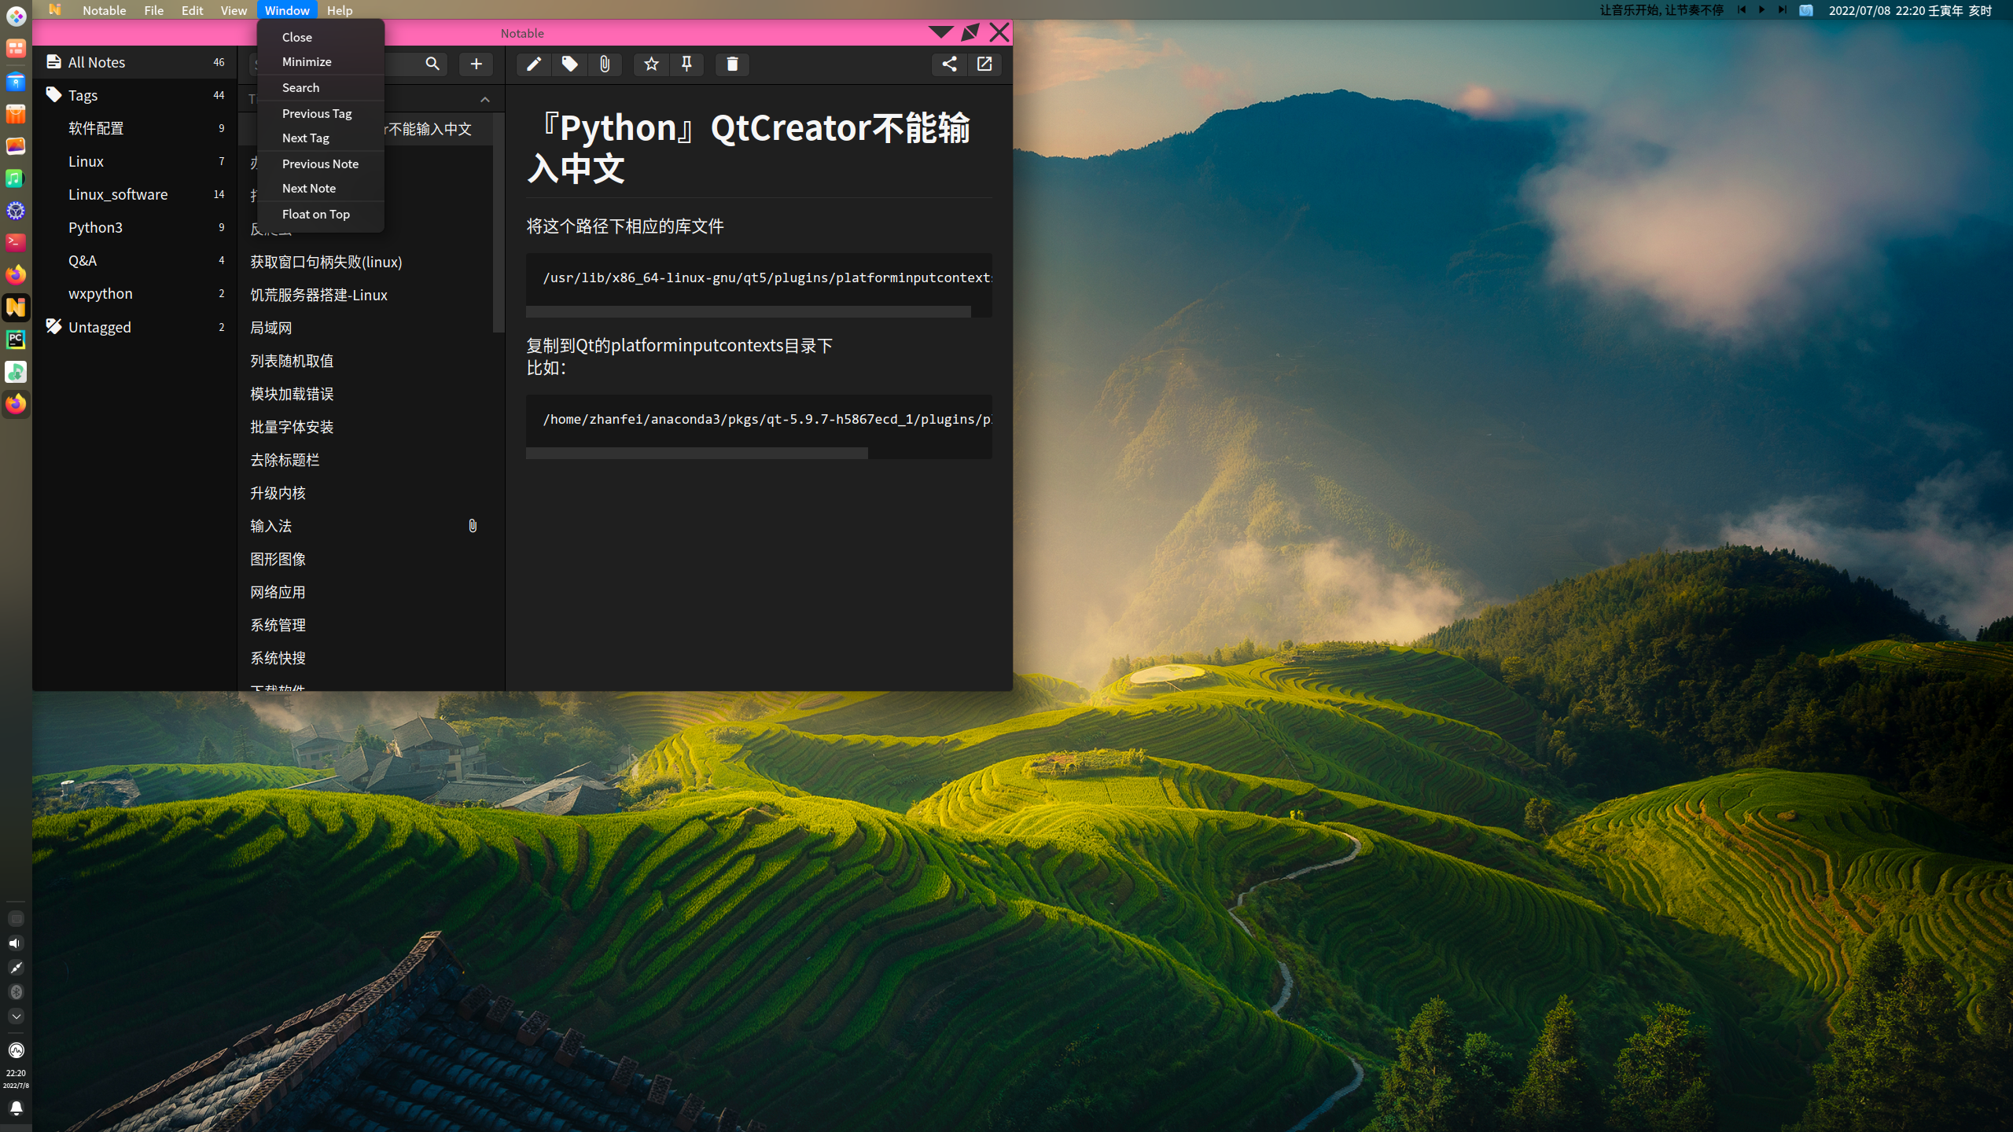Toggle the favorite star icon
Screen dimensions: 2013x1132
pyautogui.click(x=651, y=64)
